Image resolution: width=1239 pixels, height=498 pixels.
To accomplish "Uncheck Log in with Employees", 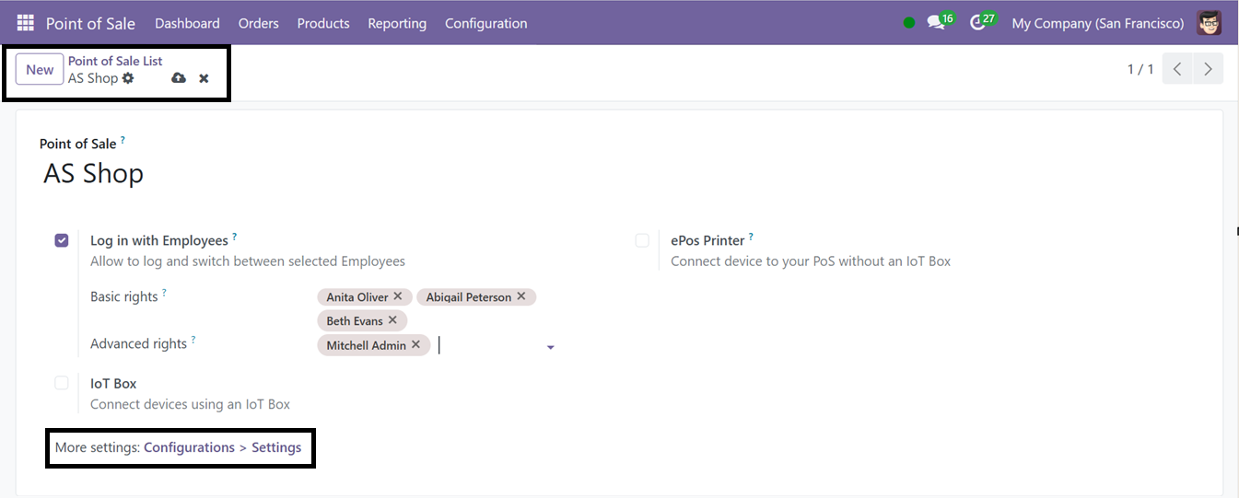I will [x=62, y=240].
